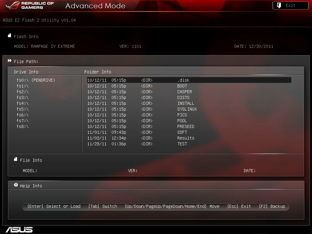The width and height of the screenshot is (312, 234).
Task: Click the Exit button
Action: click(290, 5)
